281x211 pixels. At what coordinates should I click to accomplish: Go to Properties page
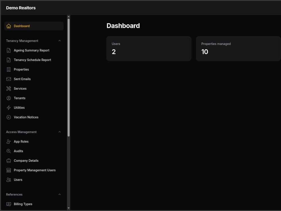[x=34, y=69]
